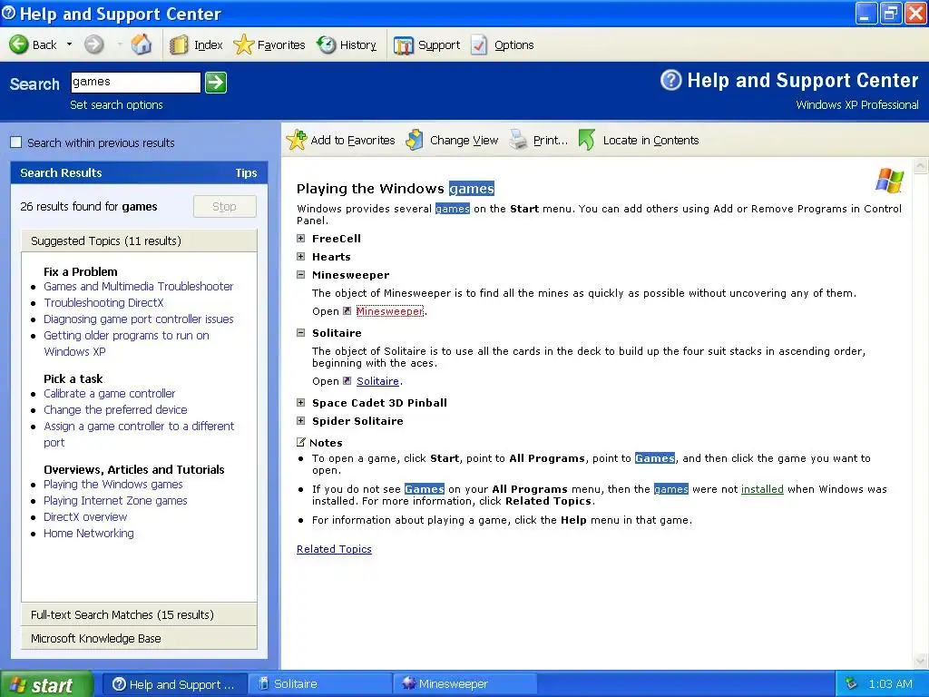Open the History clock icon
This screenshot has width=929, height=697.
pyautogui.click(x=326, y=44)
